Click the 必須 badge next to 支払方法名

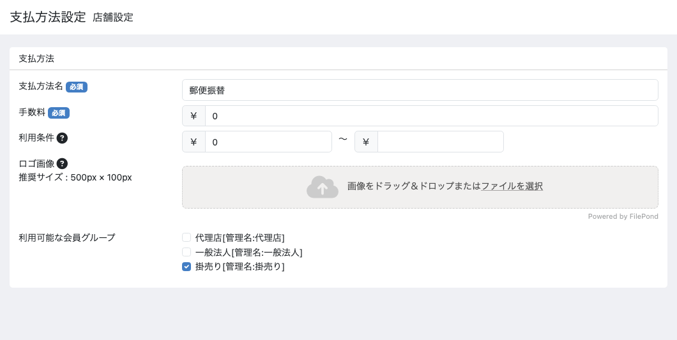tap(77, 87)
